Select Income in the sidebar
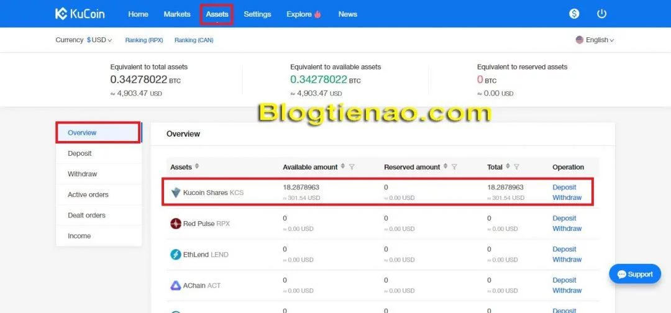This screenshot has width=671, height=313. click(99, 235)
